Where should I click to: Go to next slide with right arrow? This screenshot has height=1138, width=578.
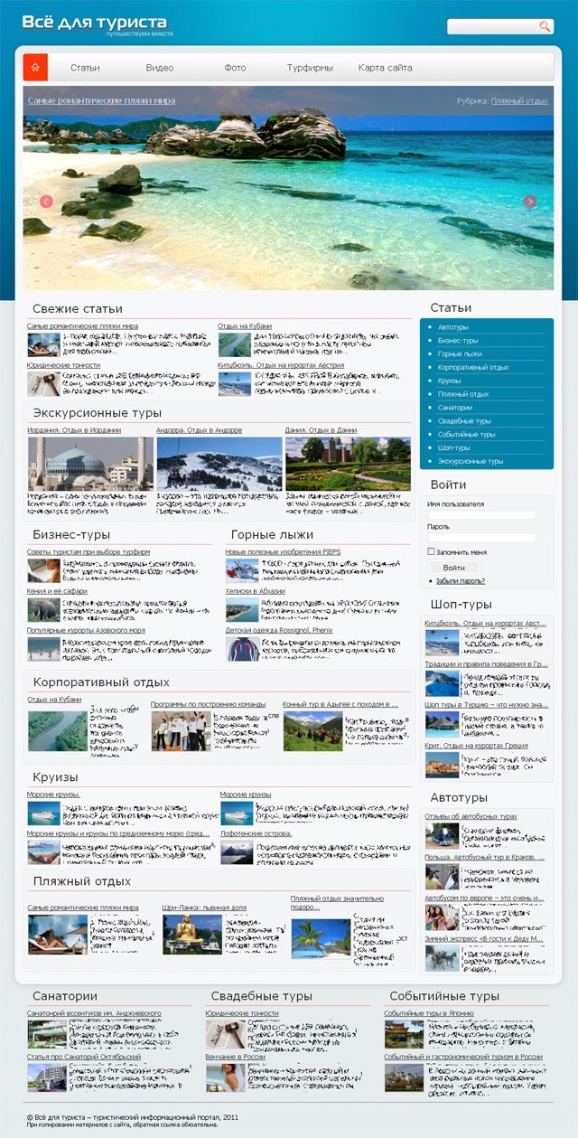click(x=530, y=202)
